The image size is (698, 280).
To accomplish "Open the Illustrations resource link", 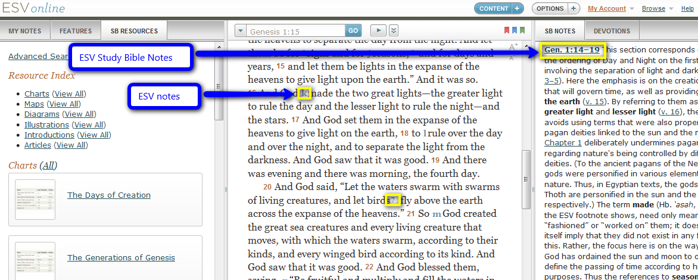I will (x=46, y=125).
